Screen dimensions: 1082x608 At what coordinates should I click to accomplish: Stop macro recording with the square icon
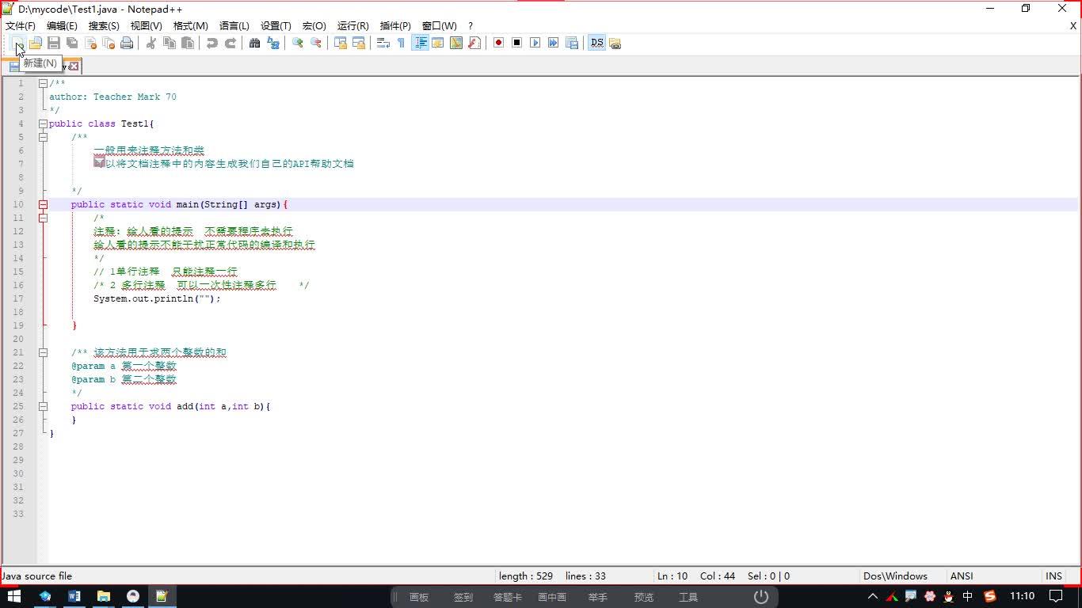[516, 43]
